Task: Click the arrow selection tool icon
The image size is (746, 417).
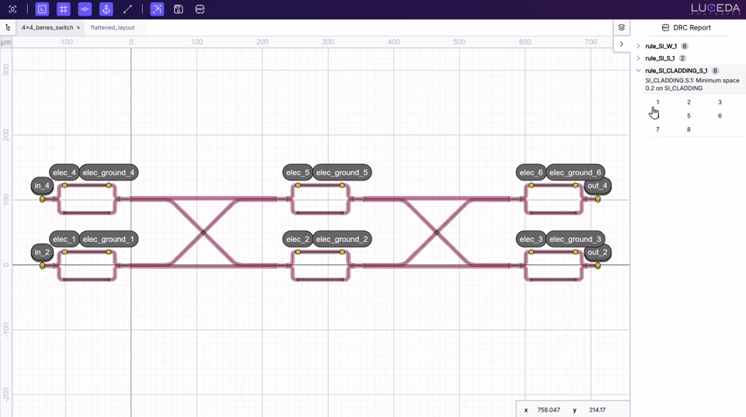Action: point(157,9)
